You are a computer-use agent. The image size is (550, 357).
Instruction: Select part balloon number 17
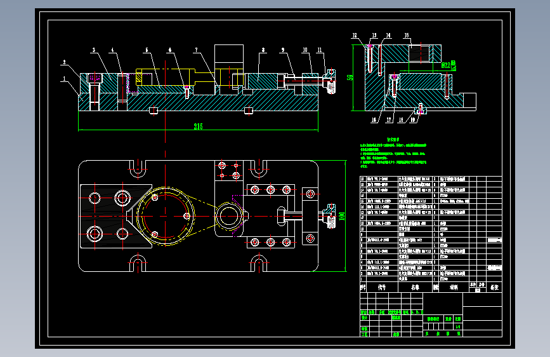pos(389,120)
